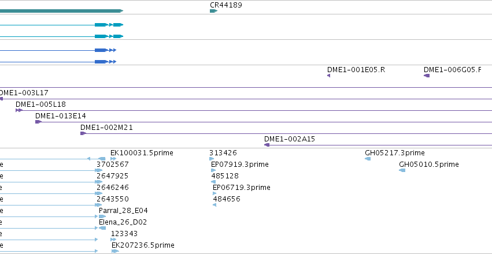The height and width of the screenshot is (254, 492).
Task: Click the DME1-002M21 clone start arrow
Action: (83, 133)
